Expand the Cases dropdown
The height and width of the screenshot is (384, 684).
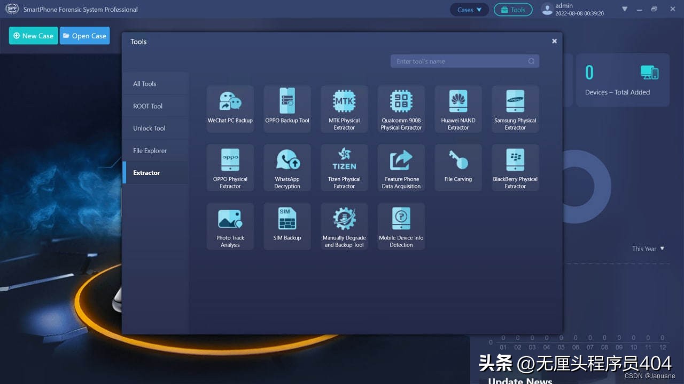click(469, 10)
